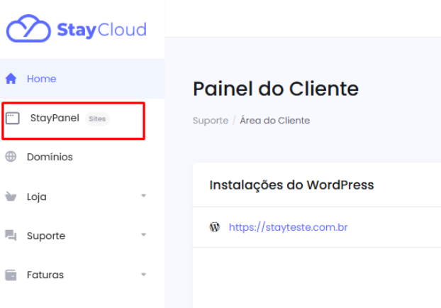Open the https://stayteste.com.br link
The width and height of the screenshot is (441, 308).
pyautogui.click(x=289, y=227)
